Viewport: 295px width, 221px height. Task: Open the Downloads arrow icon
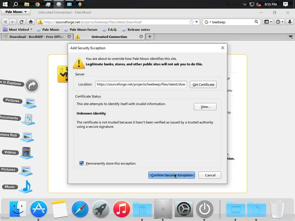(x=290, y=22)
